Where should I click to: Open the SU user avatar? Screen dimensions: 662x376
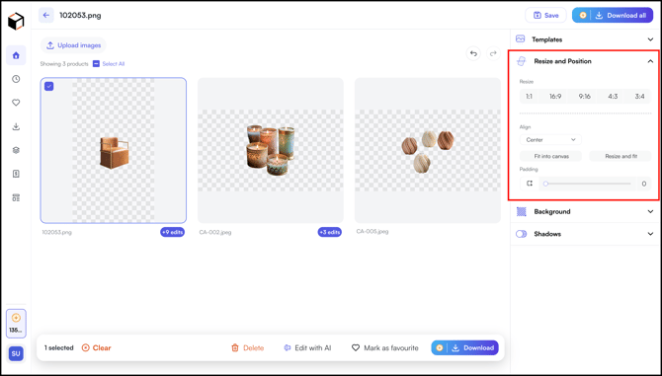pos(16,353)
